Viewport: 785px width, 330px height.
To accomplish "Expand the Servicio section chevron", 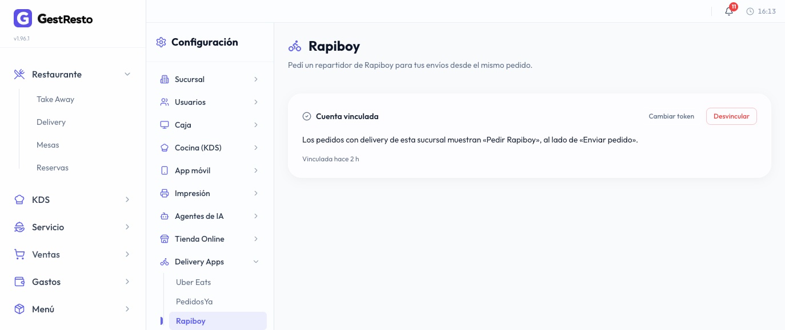I will tap(127, 227).
